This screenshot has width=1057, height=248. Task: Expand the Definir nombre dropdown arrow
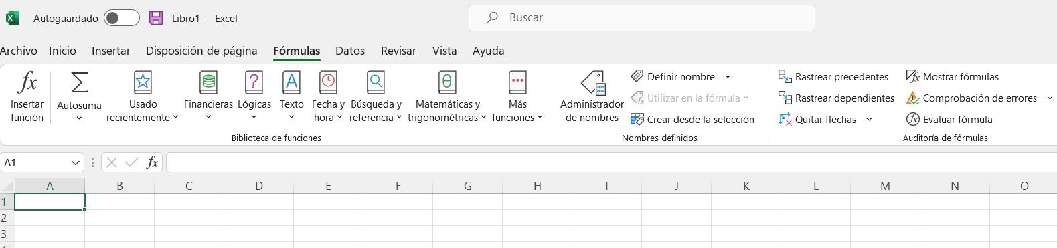(728, 77)
